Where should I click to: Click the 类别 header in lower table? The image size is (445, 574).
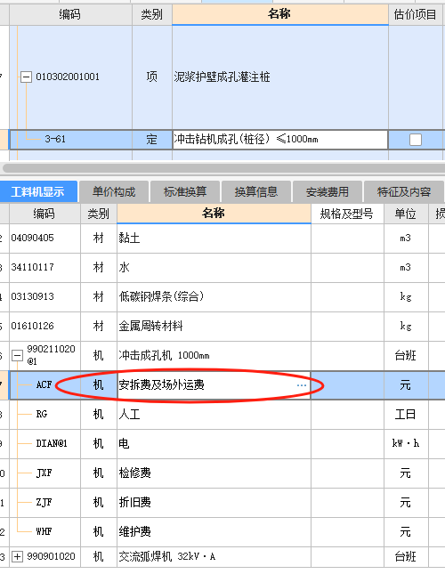click(x=99, y=214)
